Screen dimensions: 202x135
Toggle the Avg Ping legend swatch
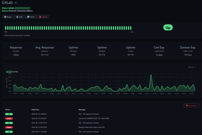click(9, 72)
